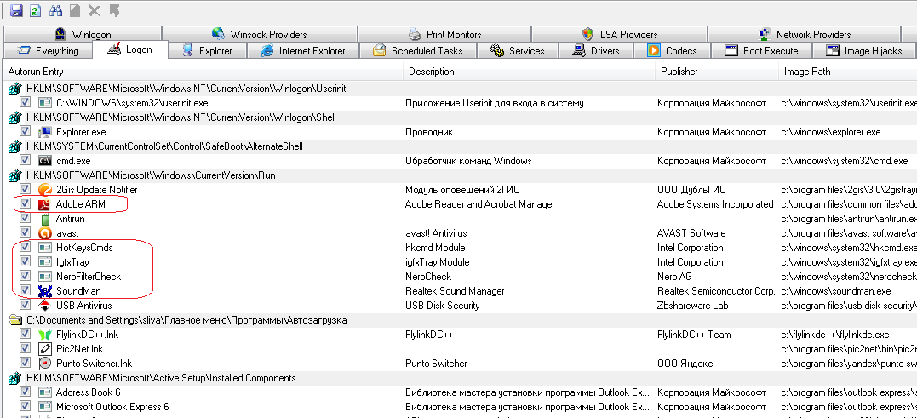Click the Save toolbar icon
Image resolution: width=917 pixels, height=418 pixels.
[15, 11]
